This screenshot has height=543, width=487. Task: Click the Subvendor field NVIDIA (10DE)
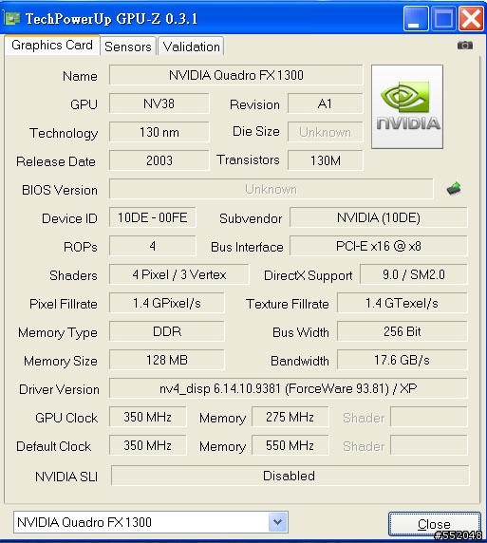378,217
